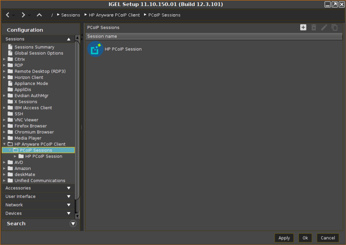The height and width of the screenshot is (245, 346).
Task: Select Global Session Options tree item
Action: [x=39, y=53]
